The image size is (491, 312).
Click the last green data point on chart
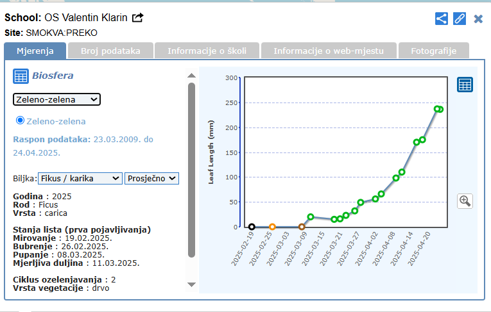[x=440, y=110]
